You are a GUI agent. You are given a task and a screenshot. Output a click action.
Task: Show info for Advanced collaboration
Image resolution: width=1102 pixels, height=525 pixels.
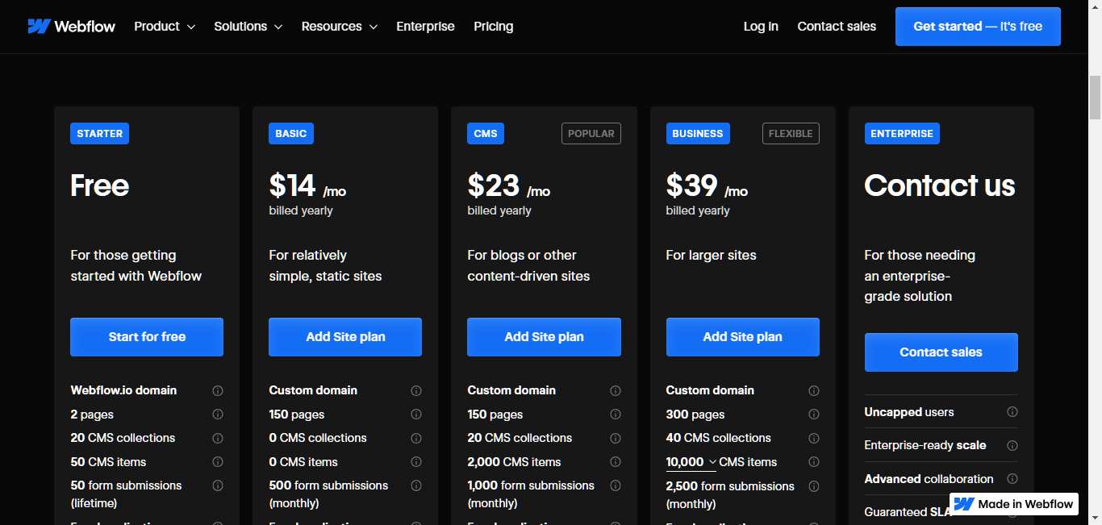[x=1012, y=479]
